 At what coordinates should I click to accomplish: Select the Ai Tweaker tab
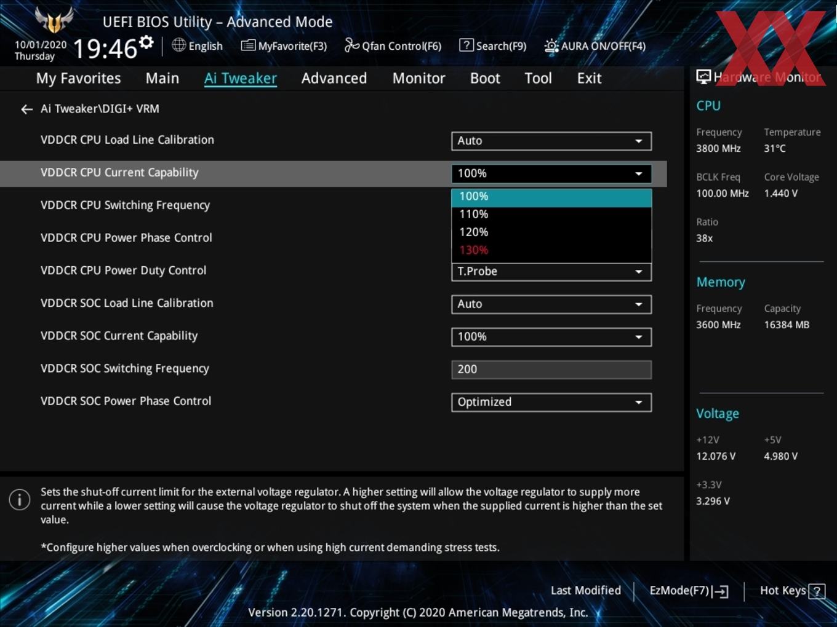click(x=241, y=78)
